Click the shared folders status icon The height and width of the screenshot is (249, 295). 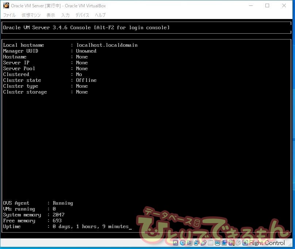pos(211,243)
